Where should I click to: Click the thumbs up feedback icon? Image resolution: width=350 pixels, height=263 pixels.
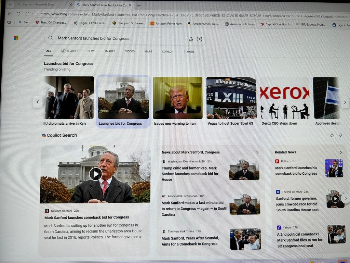(332, 135)
